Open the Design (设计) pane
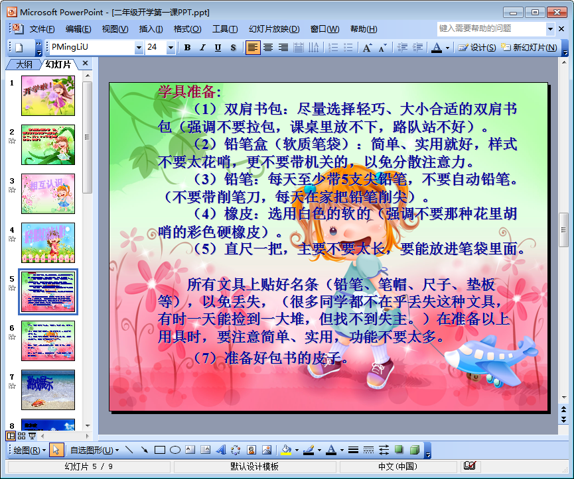574x479 pixels. tap(477, 48)
